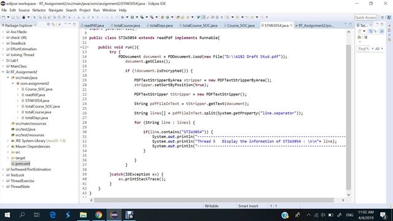Image resolution: width=393 pixels, height=221 pixels.
Task: Expand the Maven Dependencies node
Action: (8, 147)
